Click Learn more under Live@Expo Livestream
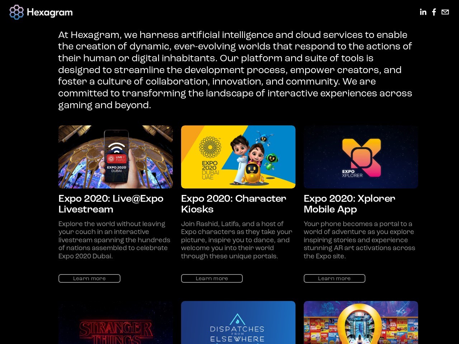The image size is (459, 344). (89, 278)
